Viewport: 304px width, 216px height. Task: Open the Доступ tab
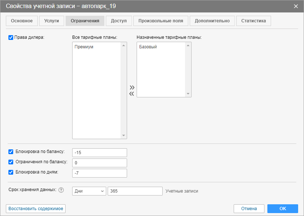click(x=119, y=21)
